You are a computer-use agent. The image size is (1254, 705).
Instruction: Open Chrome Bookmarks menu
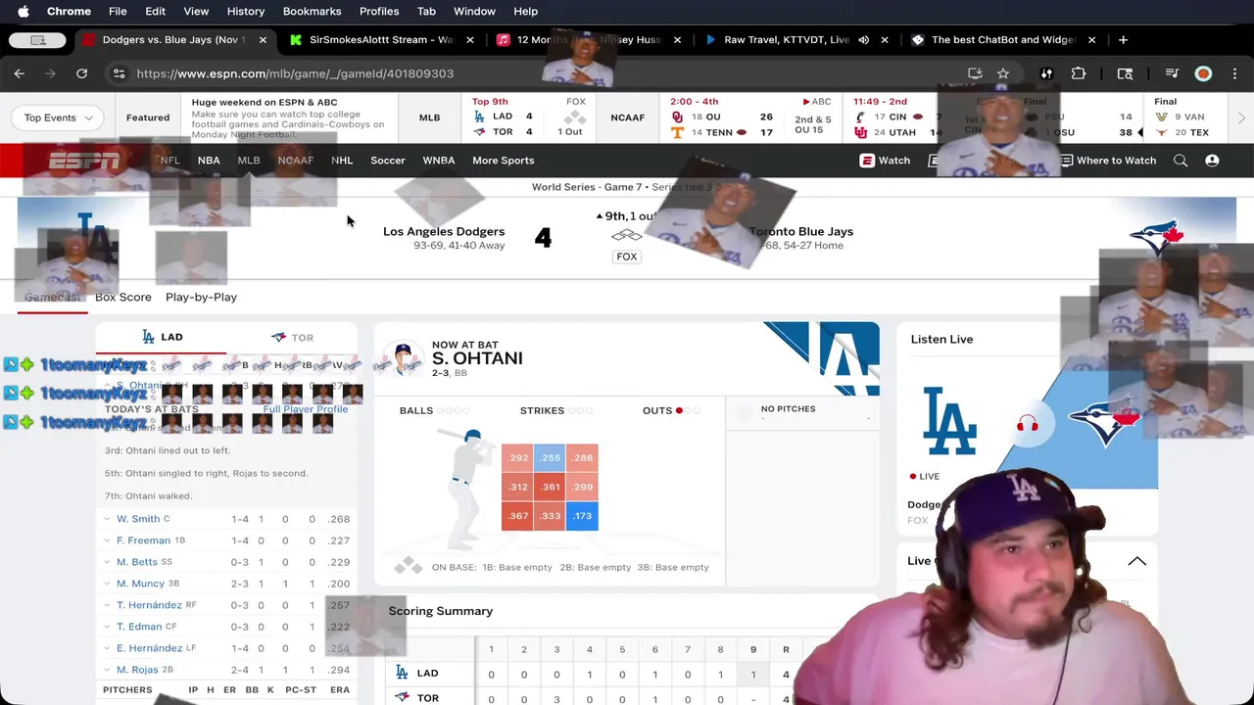coord(312,12)
